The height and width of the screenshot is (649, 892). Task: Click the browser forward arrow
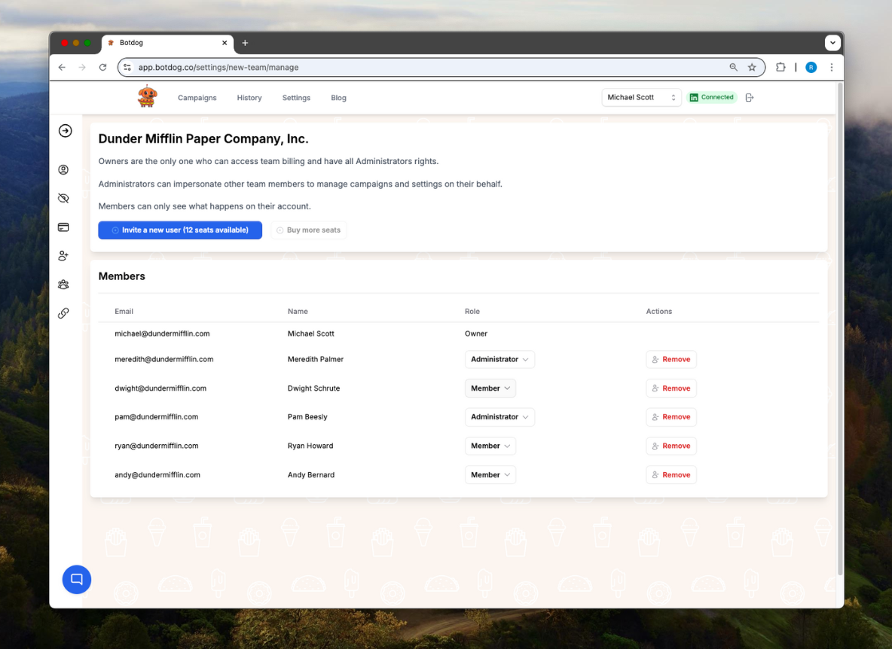[x=82, y=67]
